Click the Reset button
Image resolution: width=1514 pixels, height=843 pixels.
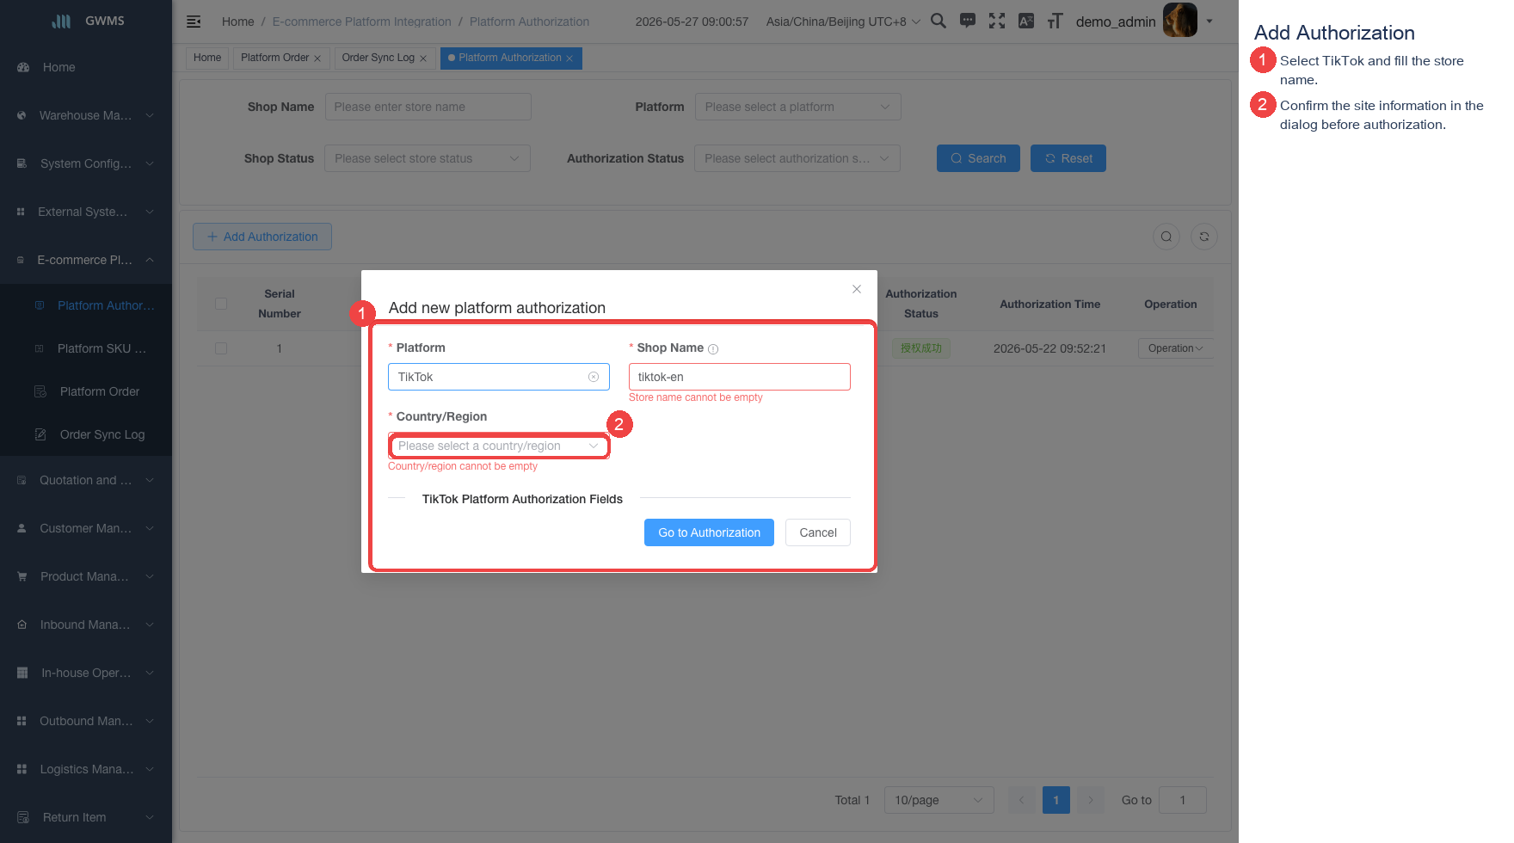pos(1068,158)
